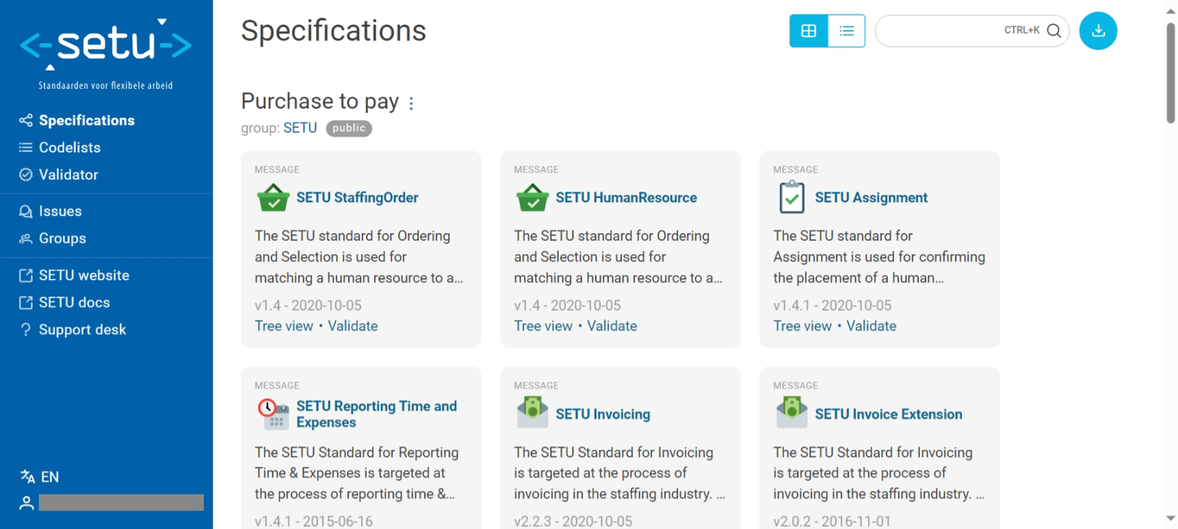The height and width of the screenshot is (529, 1178).
Task: Open SETU website external link
Action: (84, 275)
